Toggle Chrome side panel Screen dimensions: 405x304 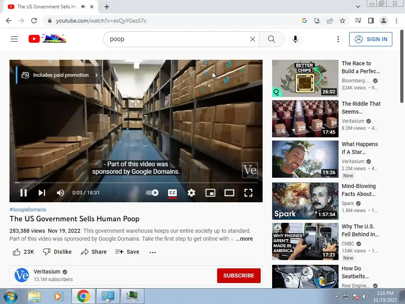pyautogui.click(x=371, y=21)
